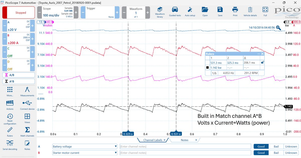Image resolution: width=301 pixels, height=158 pixels.
Task: Open Guided tests
Action: tap(175, 12)
